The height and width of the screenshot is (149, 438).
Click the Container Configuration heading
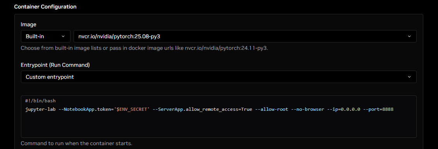[45, 7]
